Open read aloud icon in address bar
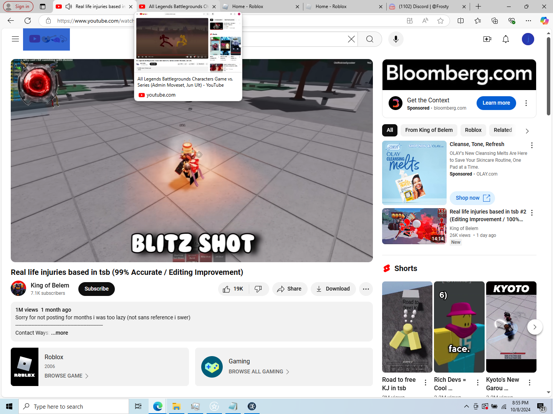 [425, 21]
